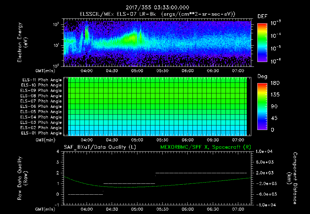Click the SAF_BXuT/Data Quality (L) title
310x214 pixels.
coord(100,147)
